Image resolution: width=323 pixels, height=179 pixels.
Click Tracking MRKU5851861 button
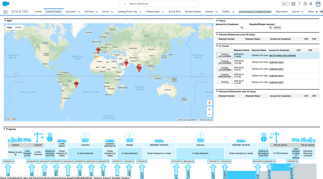click(x=225, y=76)
